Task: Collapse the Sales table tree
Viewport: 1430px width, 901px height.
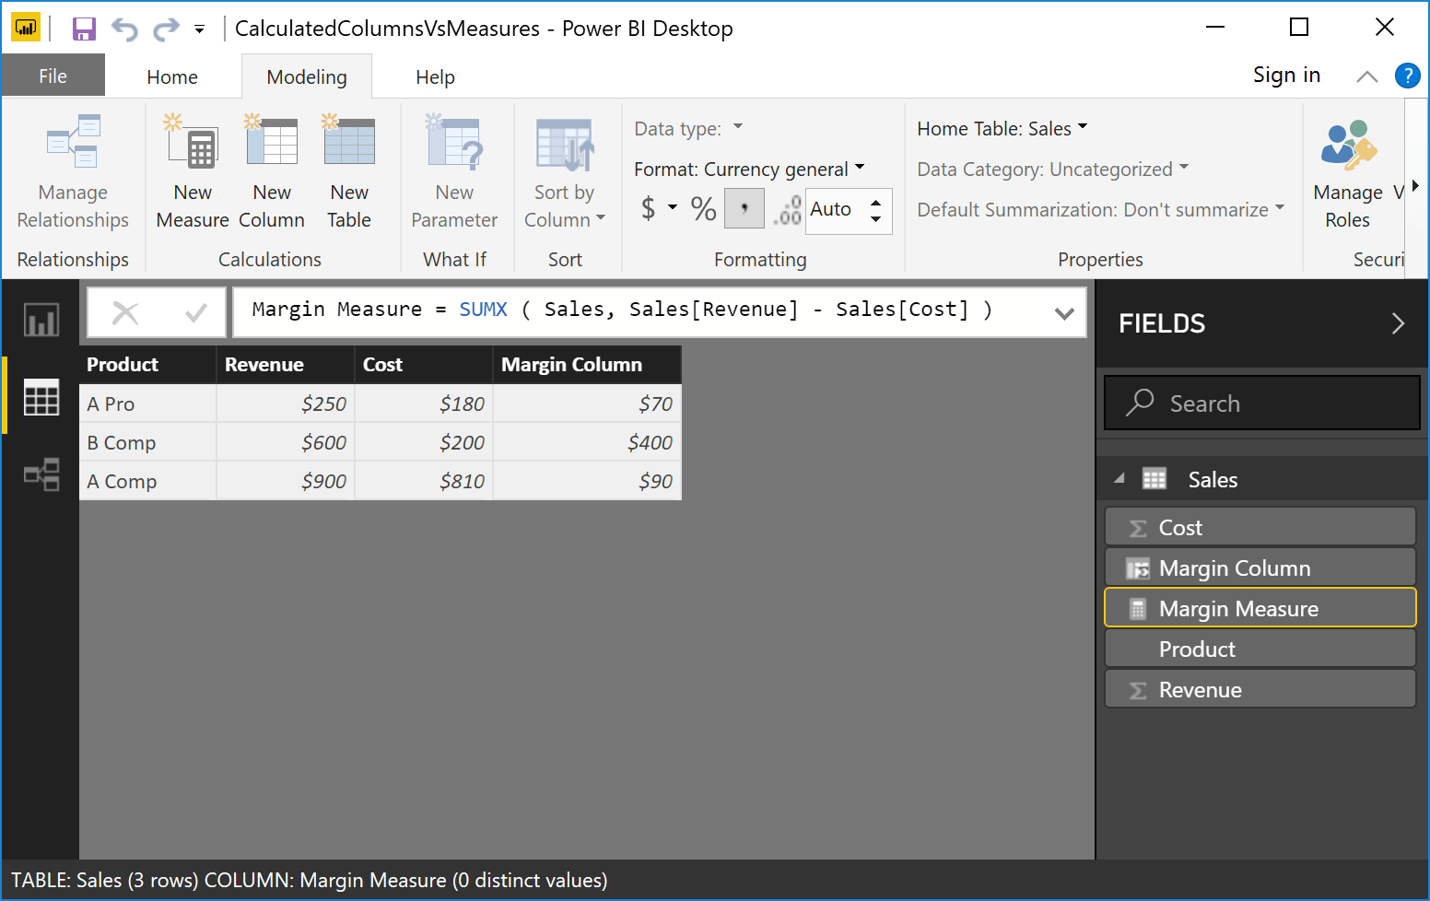Action: coord(1119,478)
